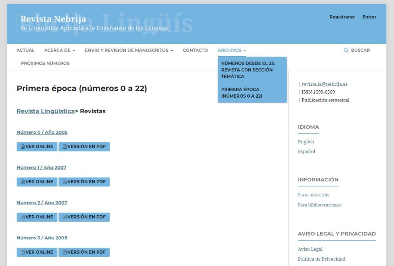Open the Número 1 / Año 2007 link
394x266 pixels.
pos(42,167)
